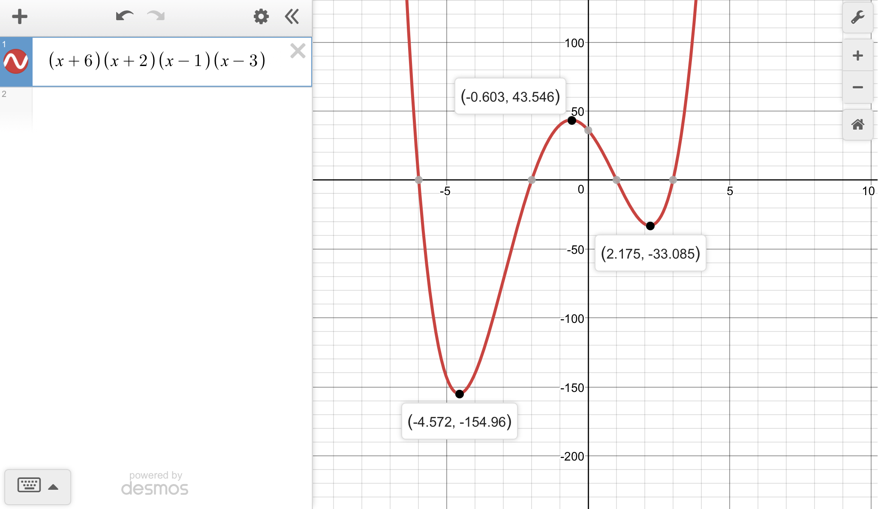Click the Add Item plus button

[20, 17]
